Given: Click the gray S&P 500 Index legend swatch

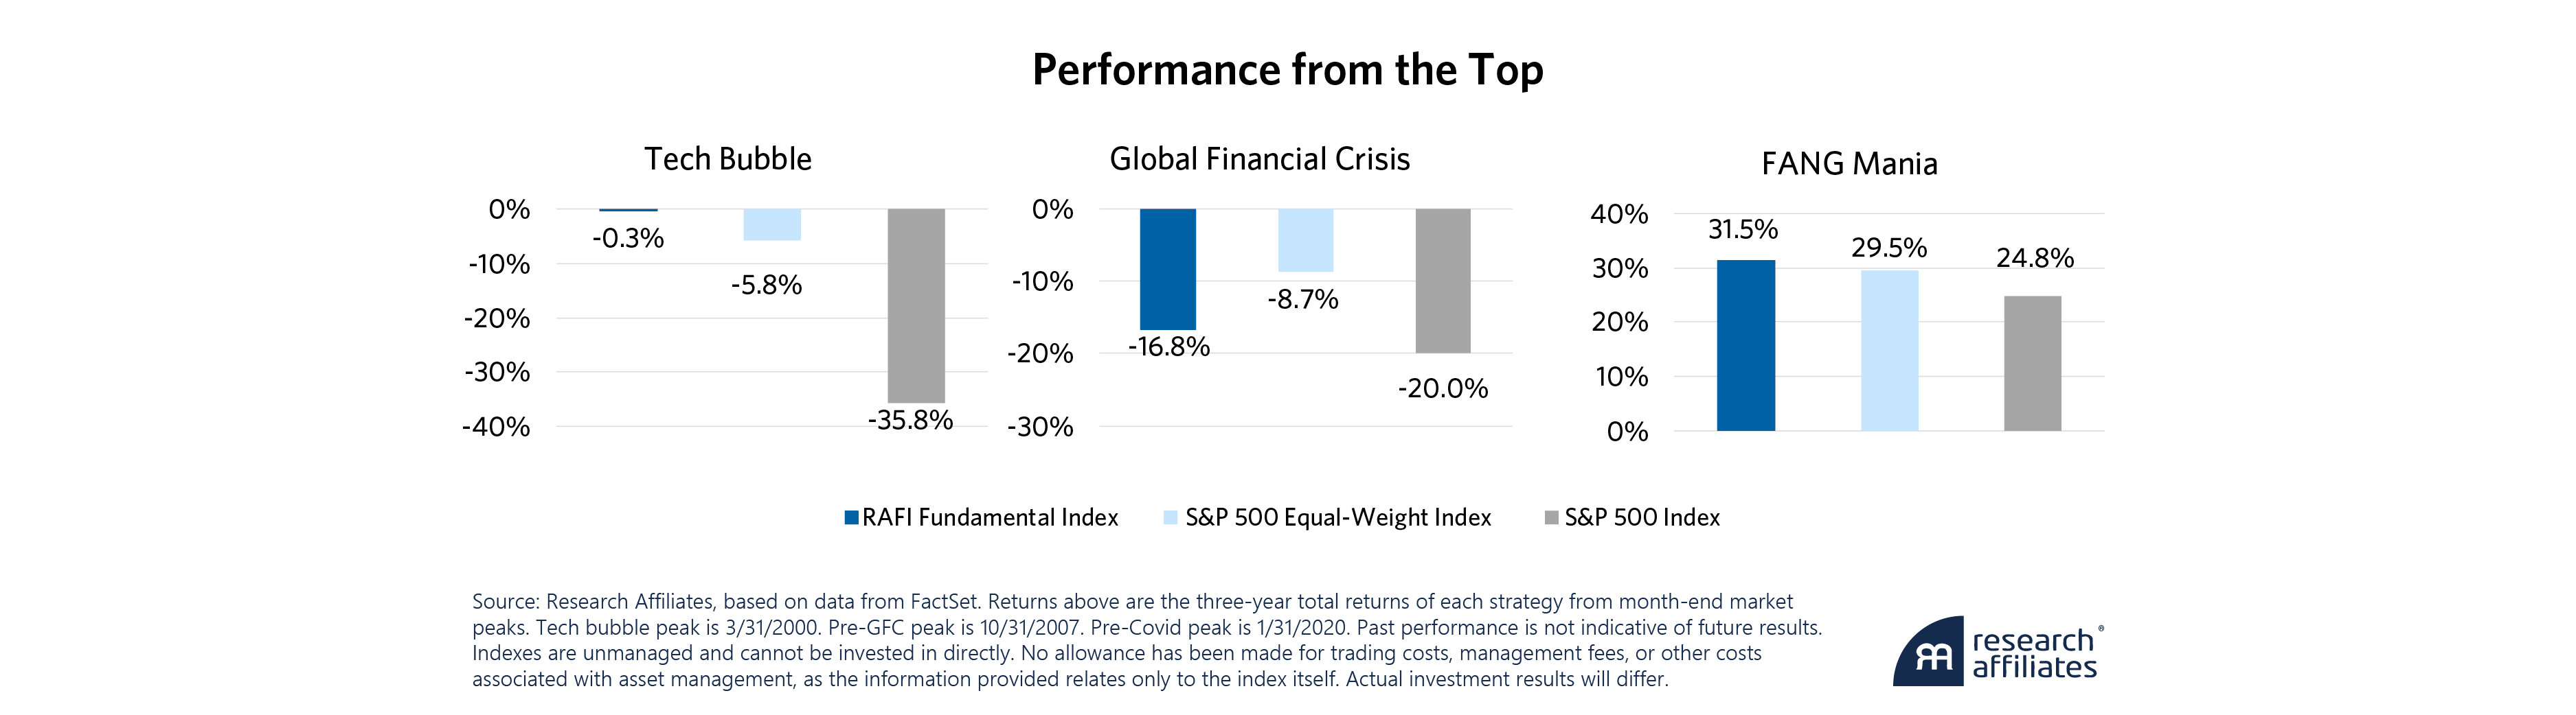Looking at the screenshot, I should [1551, 517].
